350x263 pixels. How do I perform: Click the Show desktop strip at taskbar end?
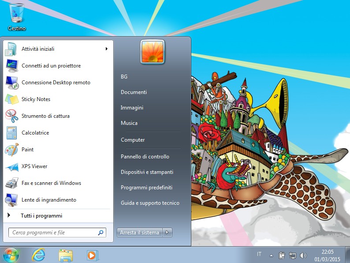point(347,255)
